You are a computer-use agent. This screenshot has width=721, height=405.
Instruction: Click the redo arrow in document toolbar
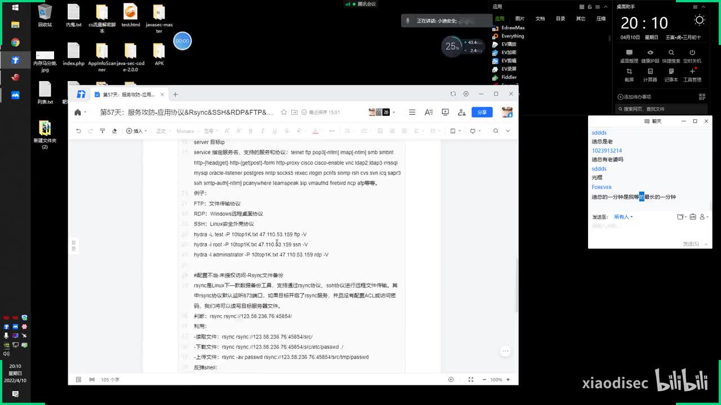point(90,131)
